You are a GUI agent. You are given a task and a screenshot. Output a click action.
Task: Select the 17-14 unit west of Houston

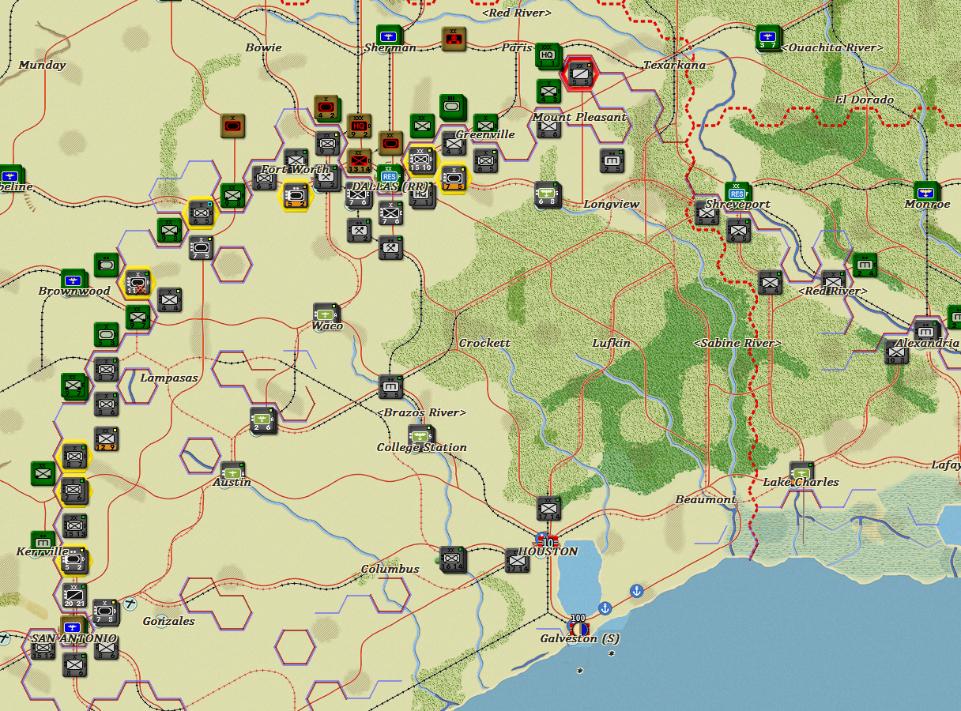(517, 560)
